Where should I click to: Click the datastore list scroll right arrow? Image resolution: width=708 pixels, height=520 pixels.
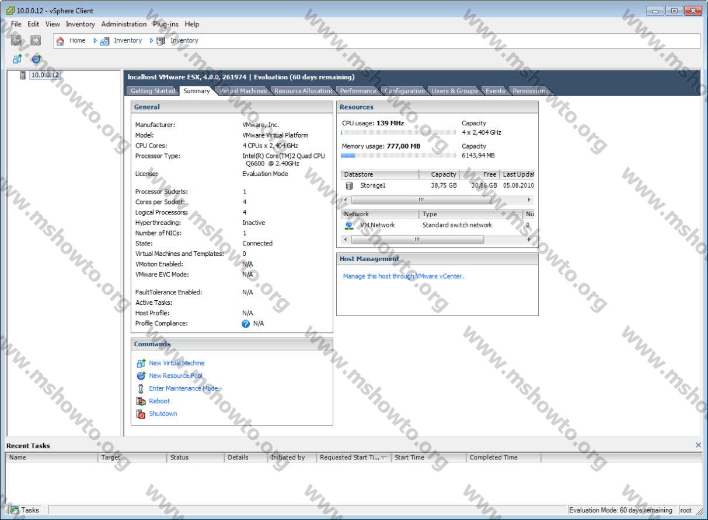coord(529,200)
